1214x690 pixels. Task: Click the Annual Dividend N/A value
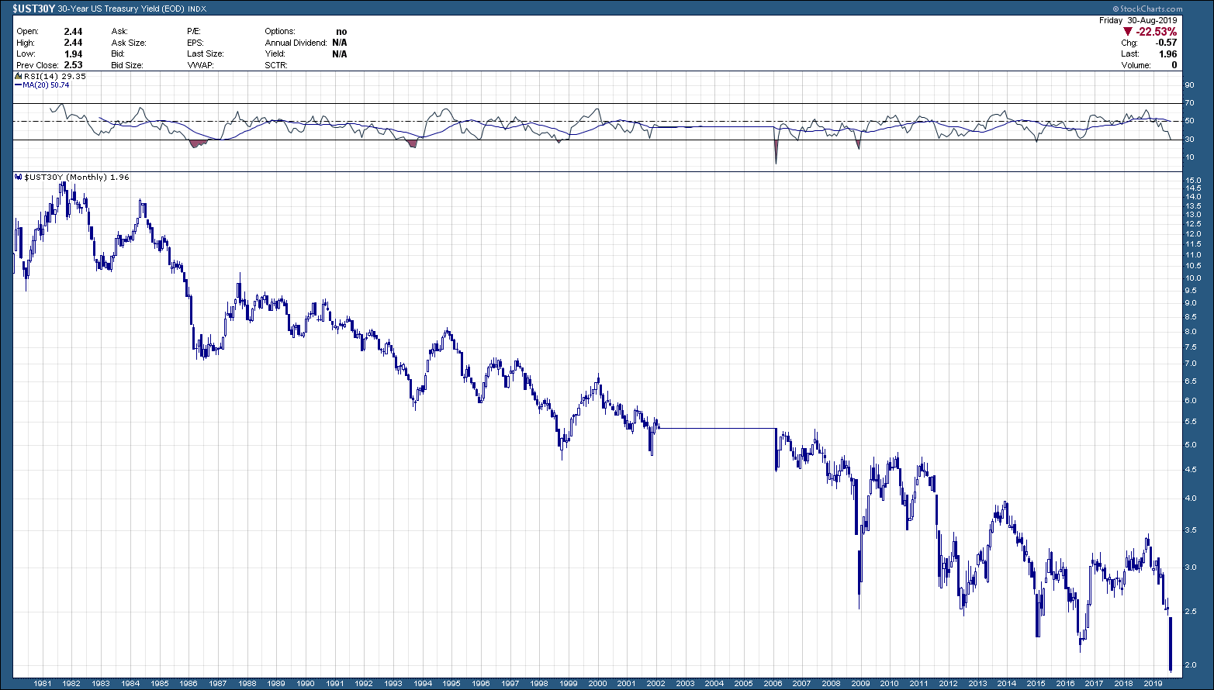pyautogui.click(x=339, y=43)
